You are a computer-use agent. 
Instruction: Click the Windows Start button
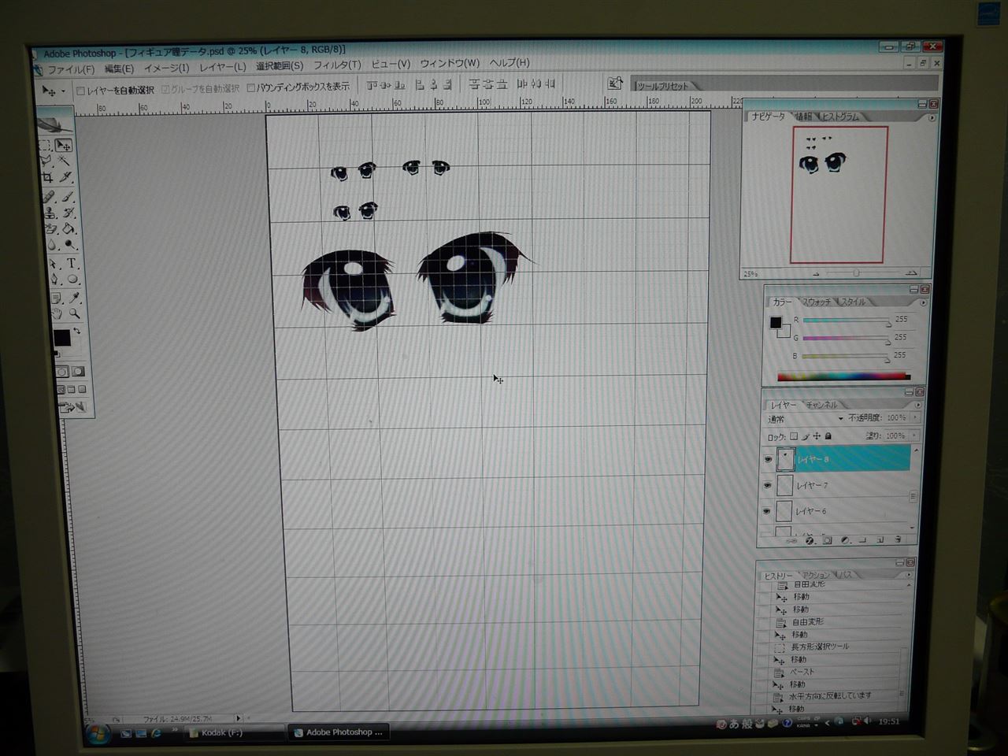[x=98, y=736]
